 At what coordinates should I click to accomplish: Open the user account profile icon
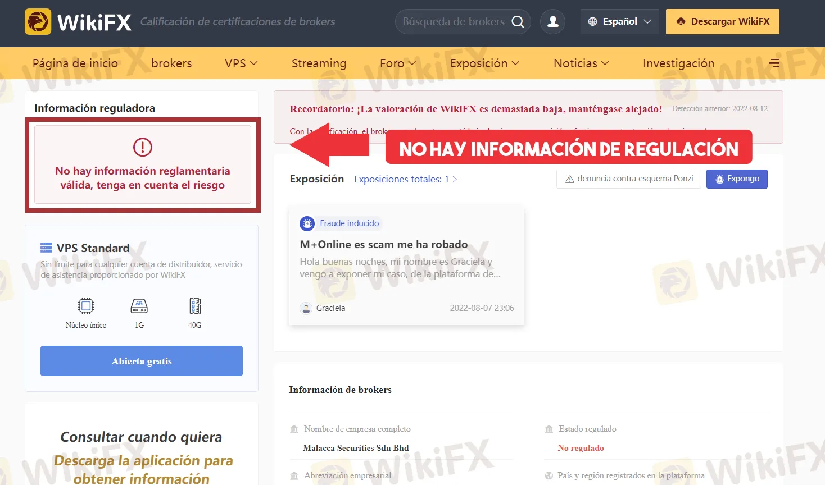[x=552, y=22]
